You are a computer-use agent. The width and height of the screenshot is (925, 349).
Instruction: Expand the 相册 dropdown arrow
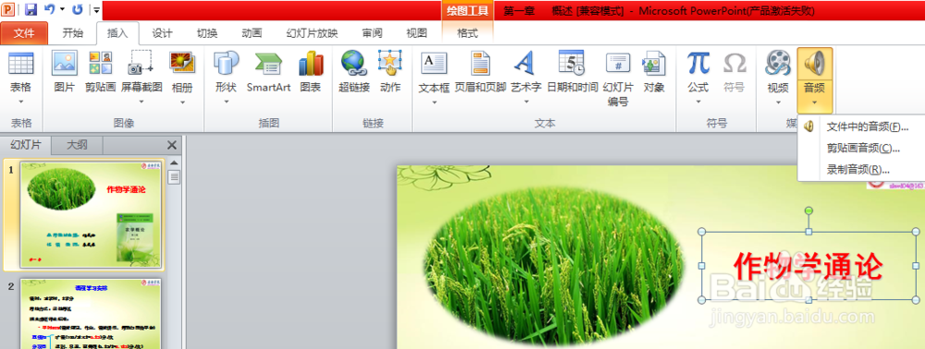[182, 102]
